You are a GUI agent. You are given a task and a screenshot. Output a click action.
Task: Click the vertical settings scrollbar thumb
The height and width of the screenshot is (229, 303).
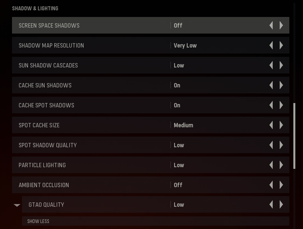(x=294, y=136)
